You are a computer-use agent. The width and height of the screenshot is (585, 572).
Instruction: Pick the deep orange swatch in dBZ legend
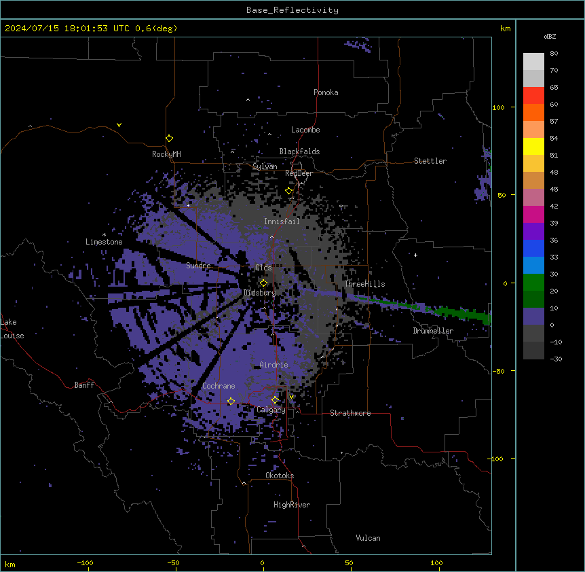click(533, 112)
